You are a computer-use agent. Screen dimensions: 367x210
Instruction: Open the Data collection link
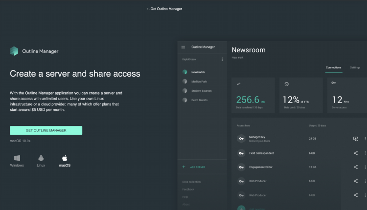[x=191, y=182]
